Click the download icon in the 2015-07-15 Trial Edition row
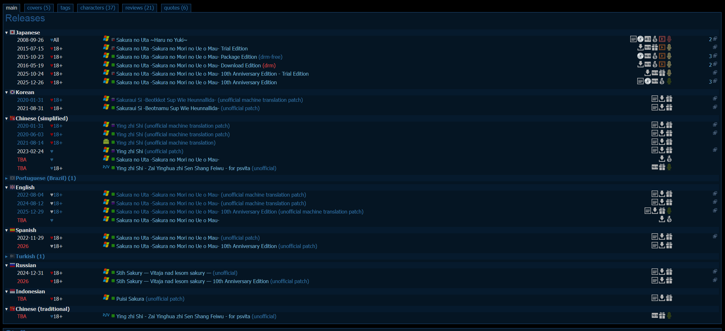This screenshot has height=331, width=725. tap(640, 47)
